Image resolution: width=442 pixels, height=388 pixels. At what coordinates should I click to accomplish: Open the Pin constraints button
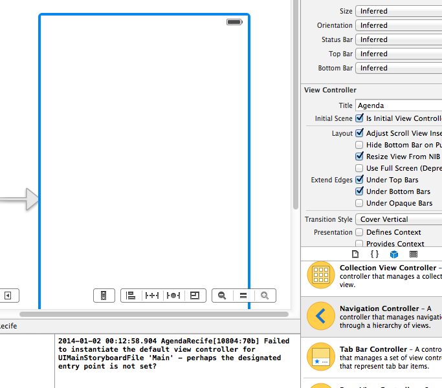152,296
